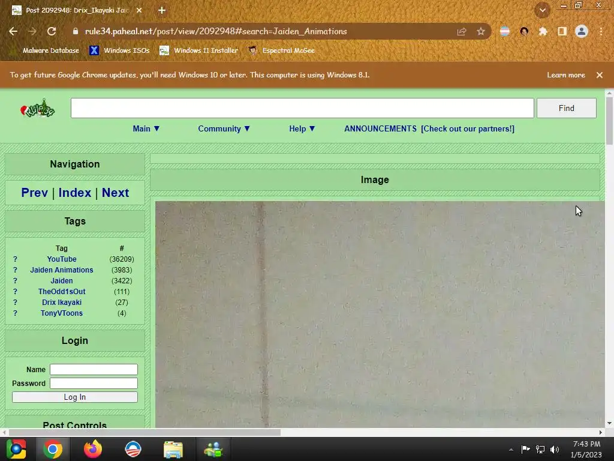The height and width of the screenshot is (461, 614).
Task: Click the Find button
Action: (x=566, y=108)
